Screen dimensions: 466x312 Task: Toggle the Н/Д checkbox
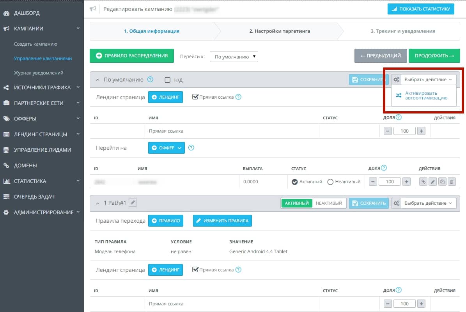(168, 80)
